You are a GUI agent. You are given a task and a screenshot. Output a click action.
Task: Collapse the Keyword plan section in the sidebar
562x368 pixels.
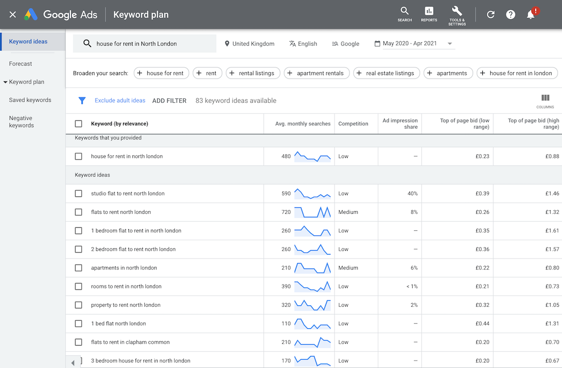tap(5, 82)
